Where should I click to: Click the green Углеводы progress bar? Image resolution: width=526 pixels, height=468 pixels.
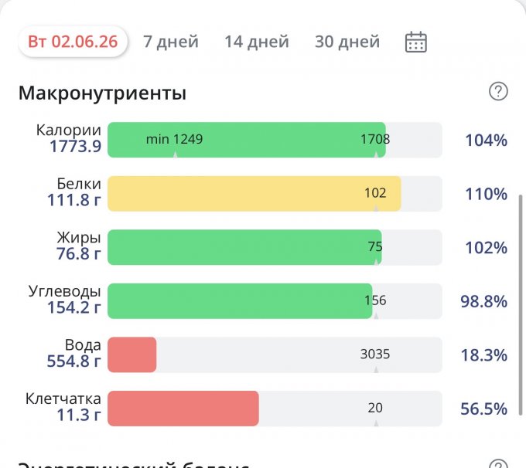tap(240, 301)
